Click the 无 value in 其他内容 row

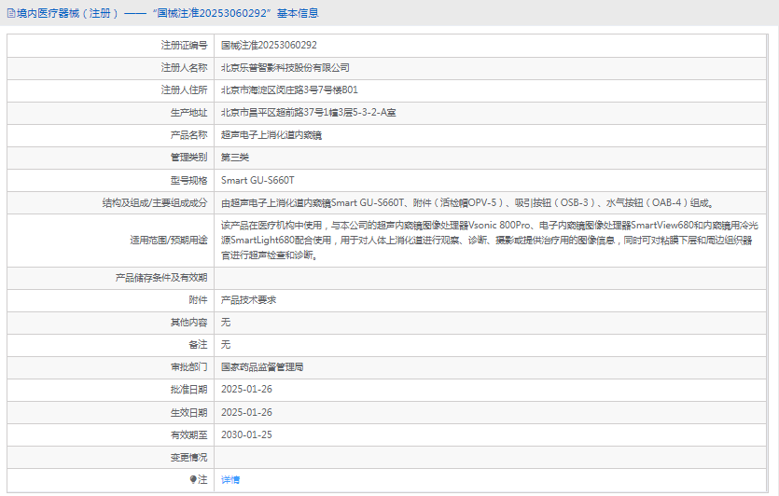coord(226,323)
